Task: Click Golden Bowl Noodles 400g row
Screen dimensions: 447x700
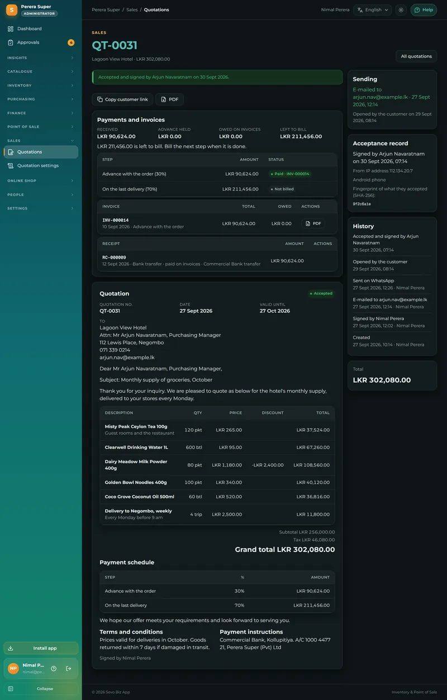Action: point(217,482)
